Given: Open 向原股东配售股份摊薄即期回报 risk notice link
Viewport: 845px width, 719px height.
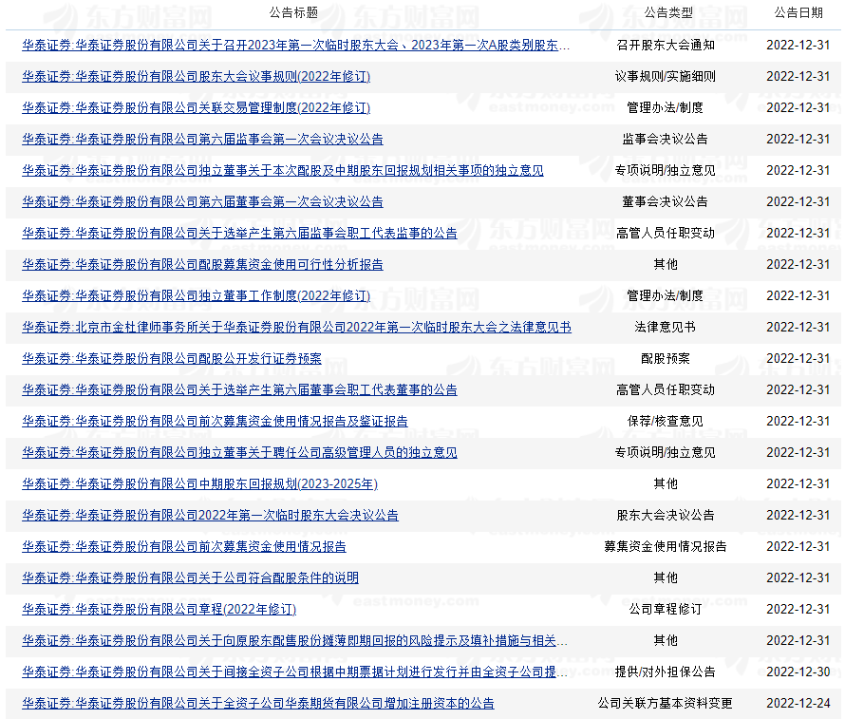Looking at the screenshot, I should pos(294,640).
